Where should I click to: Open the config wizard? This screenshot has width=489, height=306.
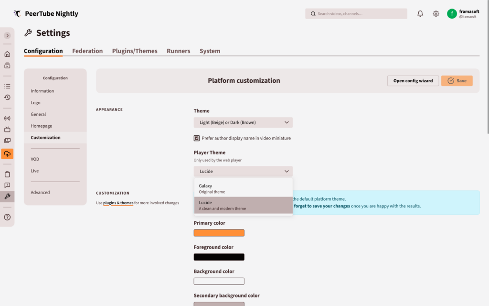pos(413,80)
